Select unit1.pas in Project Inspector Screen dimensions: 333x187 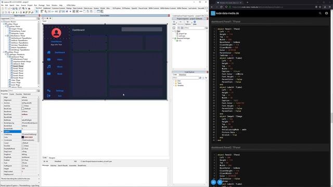click(x=182, y=36)
